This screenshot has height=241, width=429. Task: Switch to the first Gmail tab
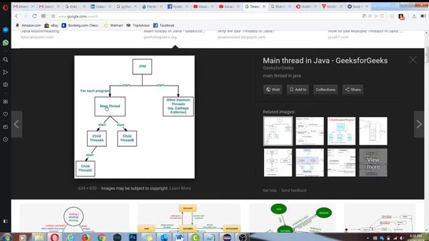coord(23,6)
